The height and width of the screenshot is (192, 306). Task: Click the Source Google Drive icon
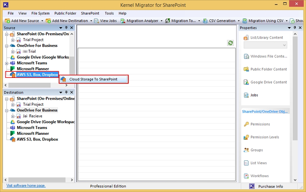[13, 57]
